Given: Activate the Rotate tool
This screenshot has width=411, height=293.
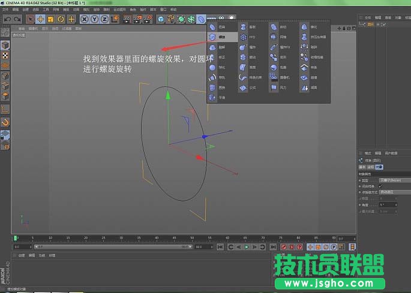Looking at the screenshot, I should point(61,19).
